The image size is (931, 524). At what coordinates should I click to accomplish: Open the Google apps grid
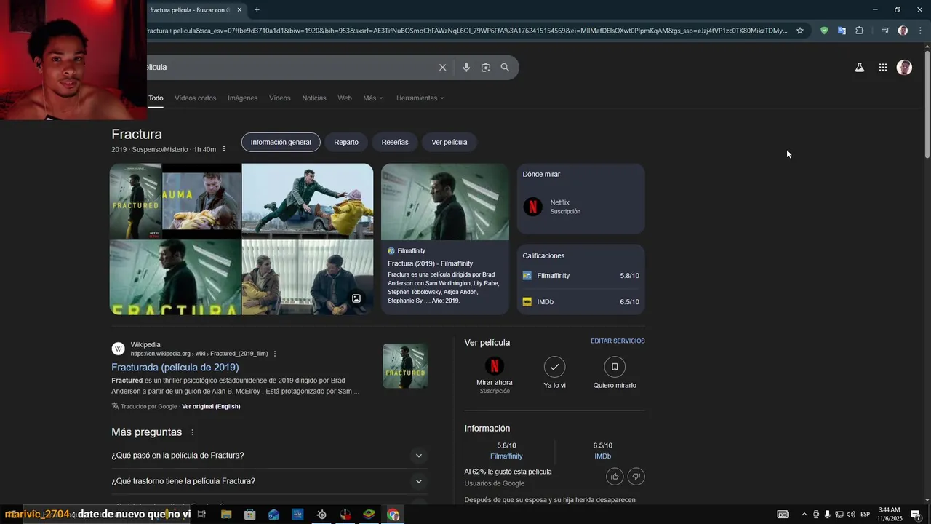882,68
